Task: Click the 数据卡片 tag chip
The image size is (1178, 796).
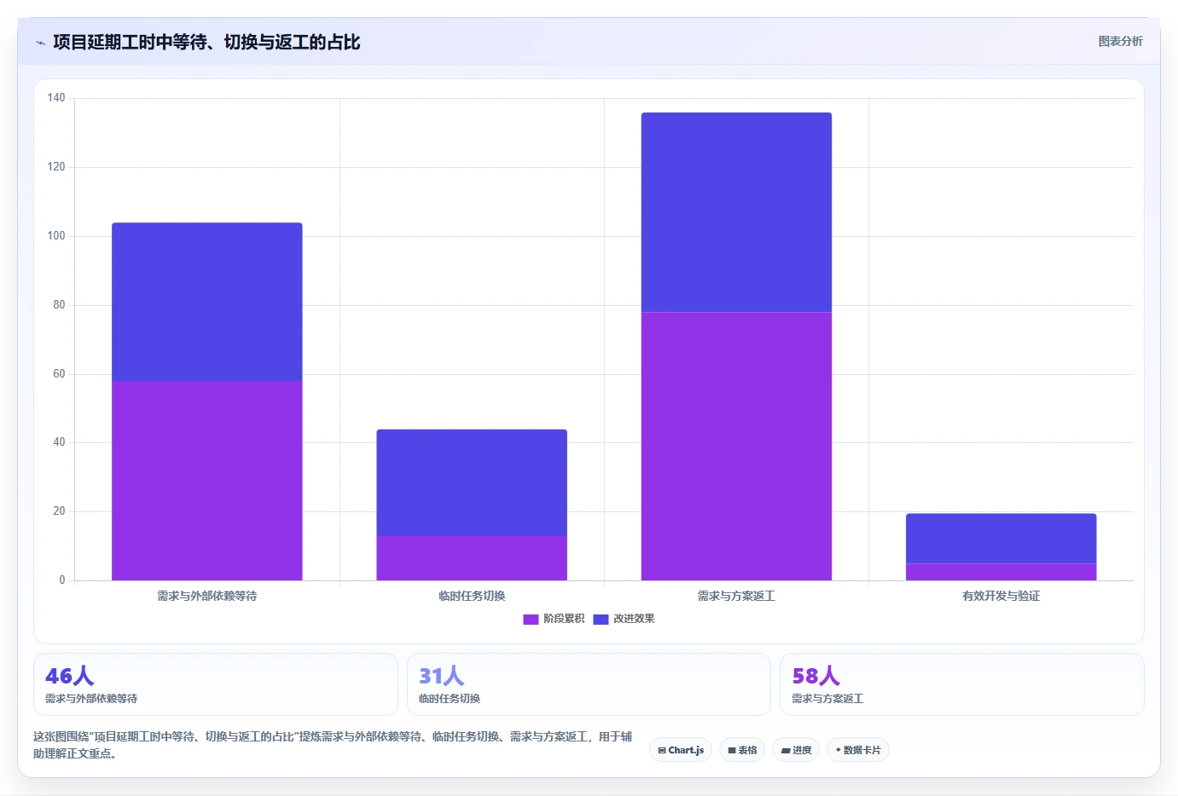Action: (858, 750)
